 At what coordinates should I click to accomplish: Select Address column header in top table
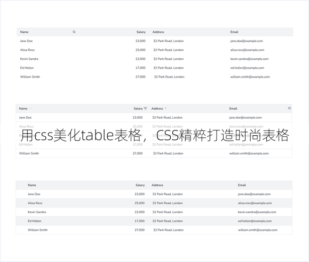coord(159,32)
